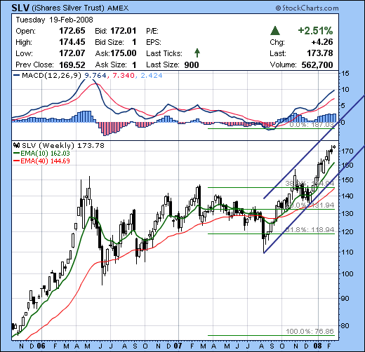Click the 150 price axis label
This screenshot has height=352, width=365.
[347, 180]
